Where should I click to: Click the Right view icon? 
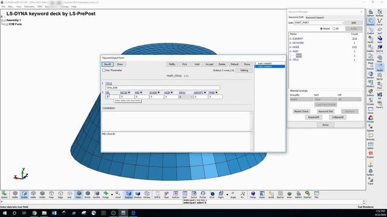221,194
